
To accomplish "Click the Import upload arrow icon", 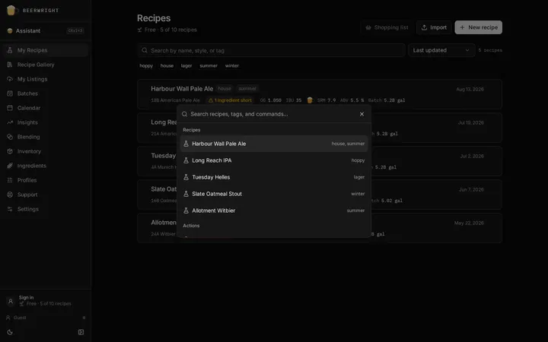I will 424,27.
